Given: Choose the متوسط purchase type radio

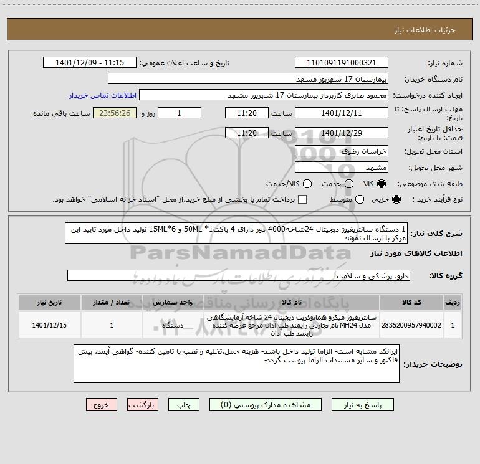Looking at the screenshot, I should [x=360, y=199].
